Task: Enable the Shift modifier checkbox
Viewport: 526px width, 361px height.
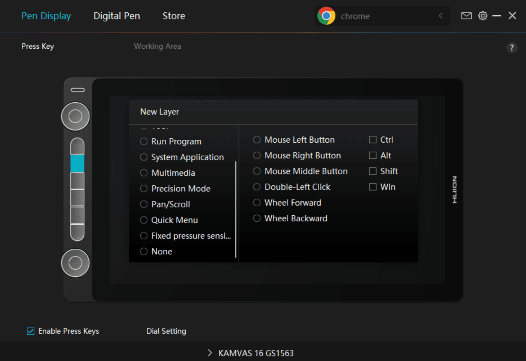Action: [373, 171]
